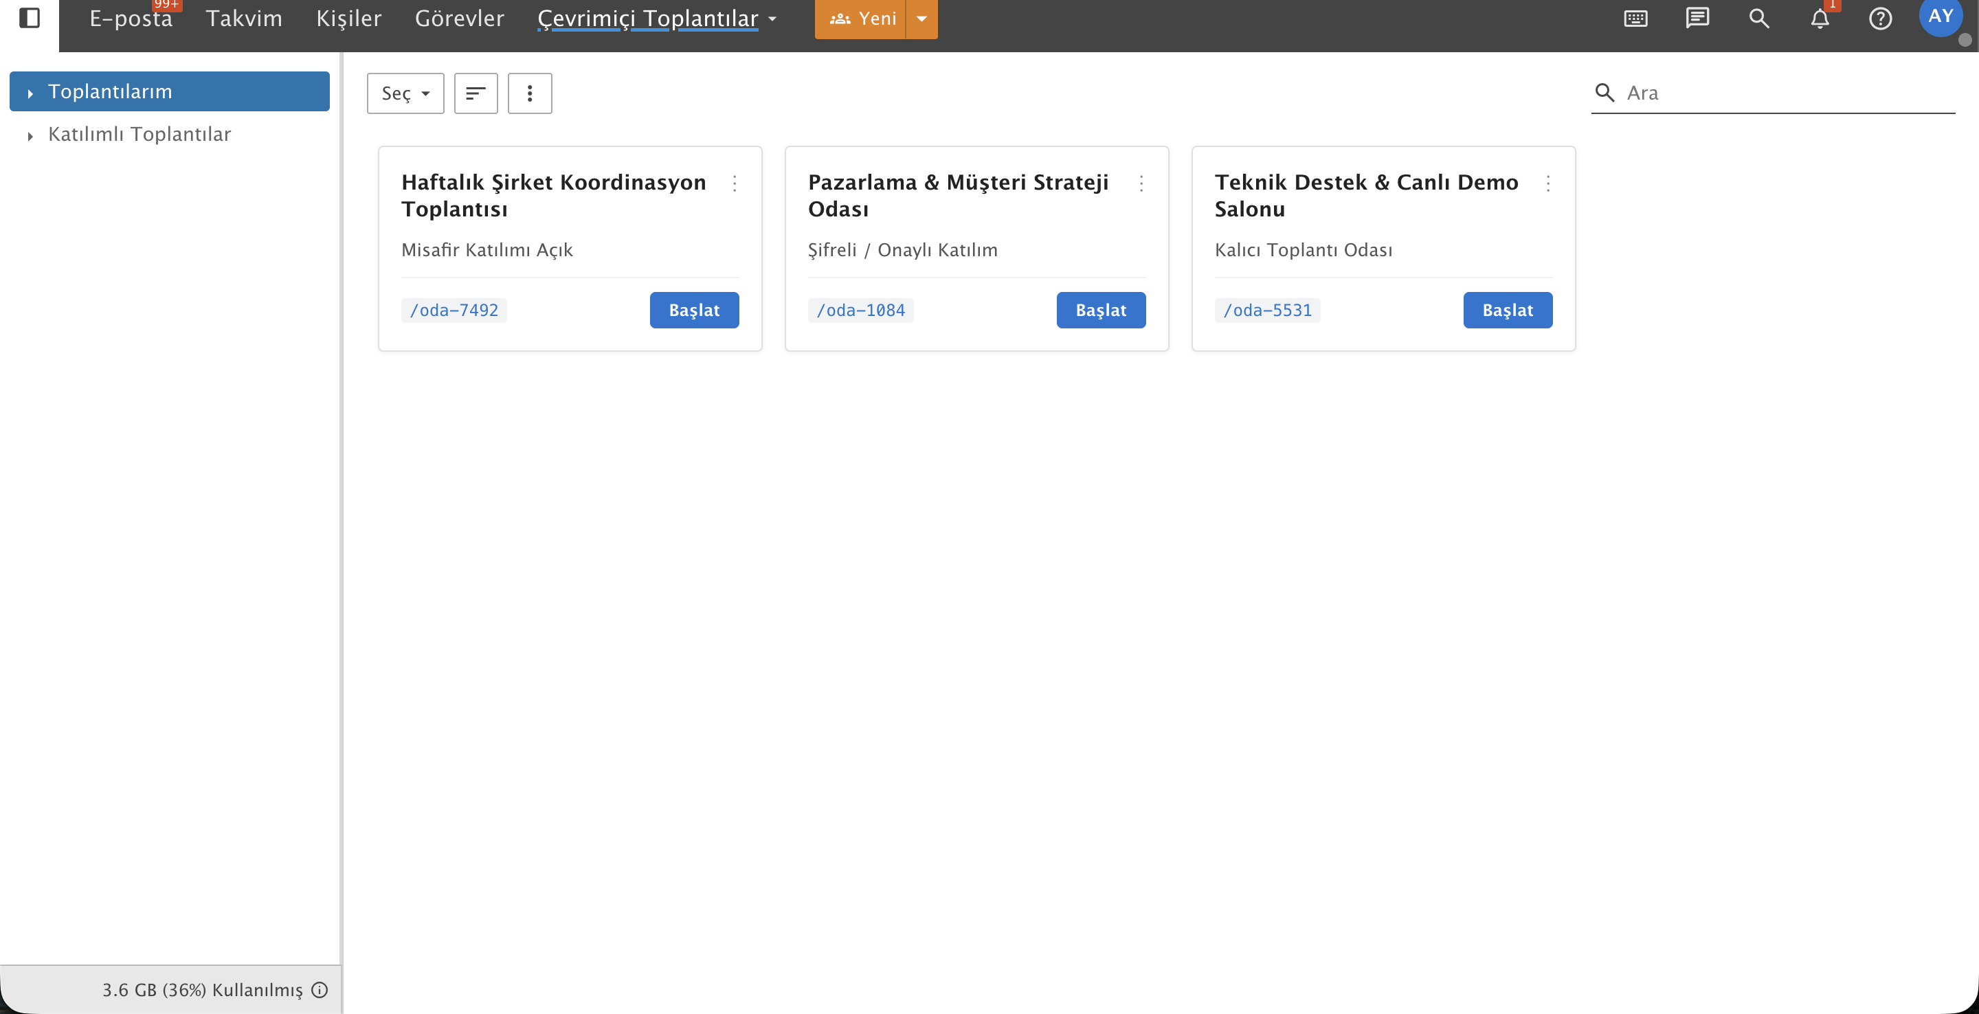Click the /oda-1084 room link
1979x1014 pixels.
coord(860,310)
